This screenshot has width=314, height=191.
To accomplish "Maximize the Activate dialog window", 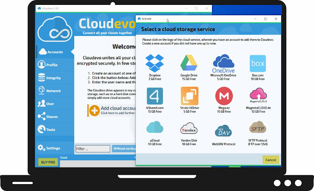I will pyautogui.click(x=265, y=19).
